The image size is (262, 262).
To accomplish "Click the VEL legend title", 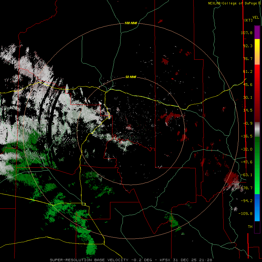I will pyautogui.click(x=256, y=17).
